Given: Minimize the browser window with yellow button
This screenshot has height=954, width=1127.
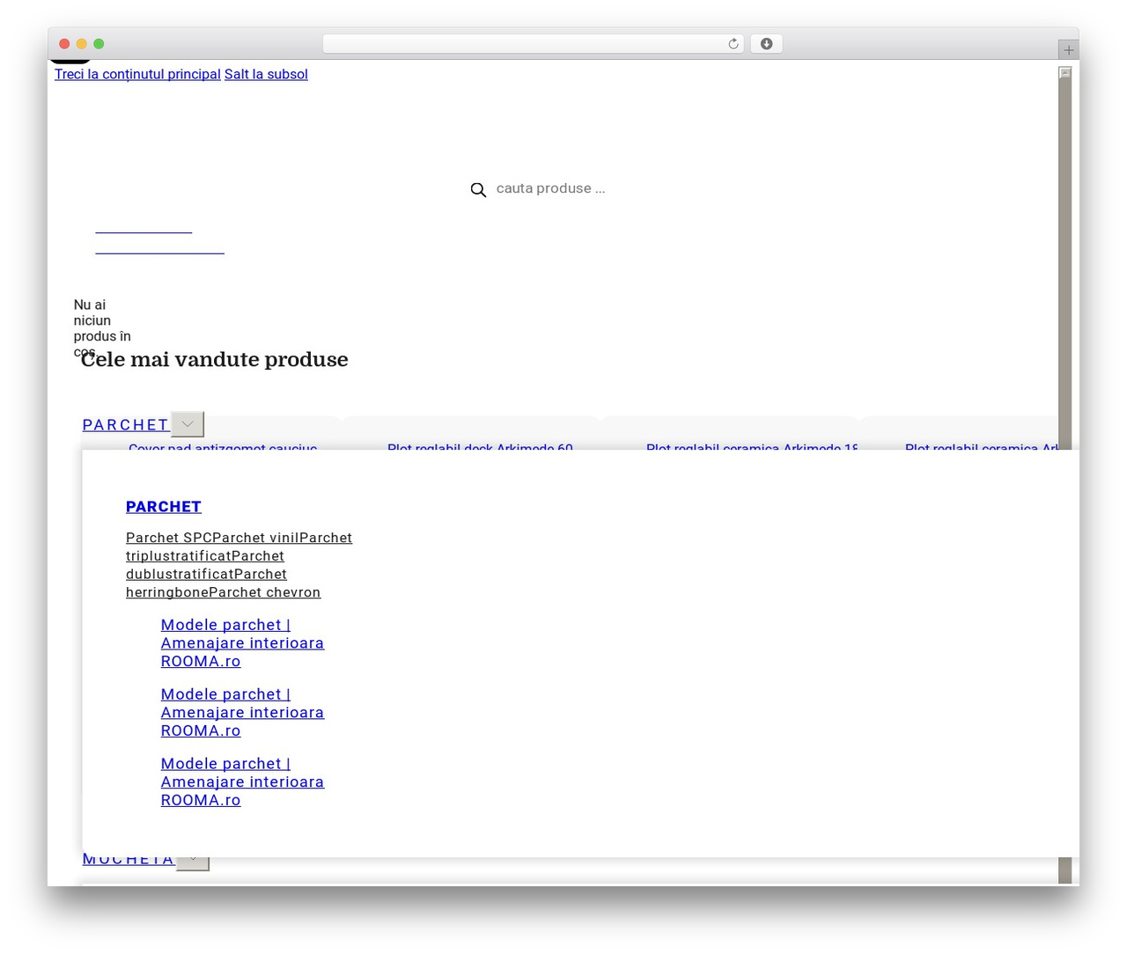Looking at the screenshot, I should pyautogui.click(x=81, y=44).
